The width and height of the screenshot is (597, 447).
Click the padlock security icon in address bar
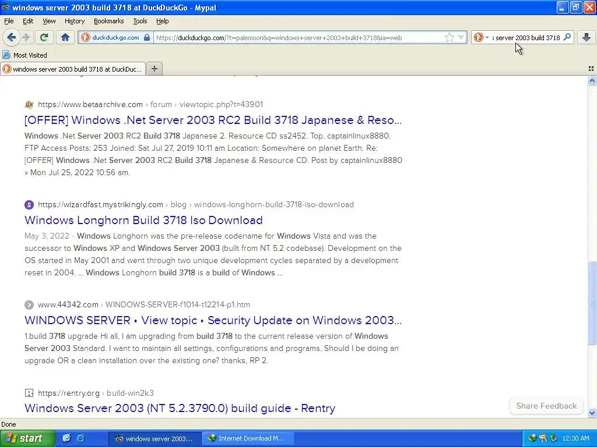click(x=147, y=37)
